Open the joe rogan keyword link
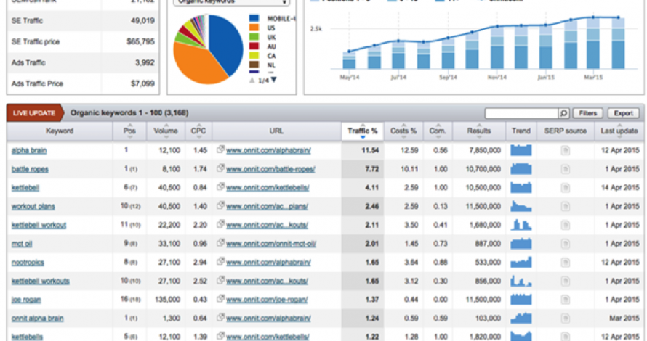Screen dimensions: 647x341 tap(26, 300)
